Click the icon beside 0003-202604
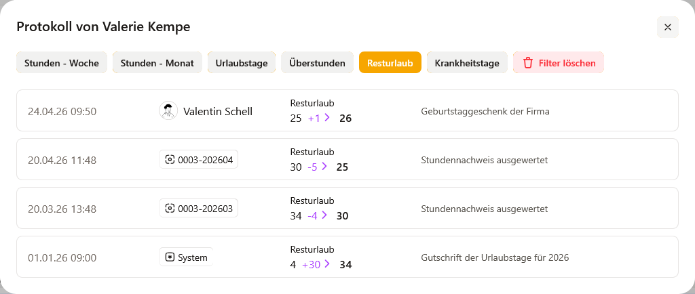Viewport: 695px width, 294px height. 170,160
